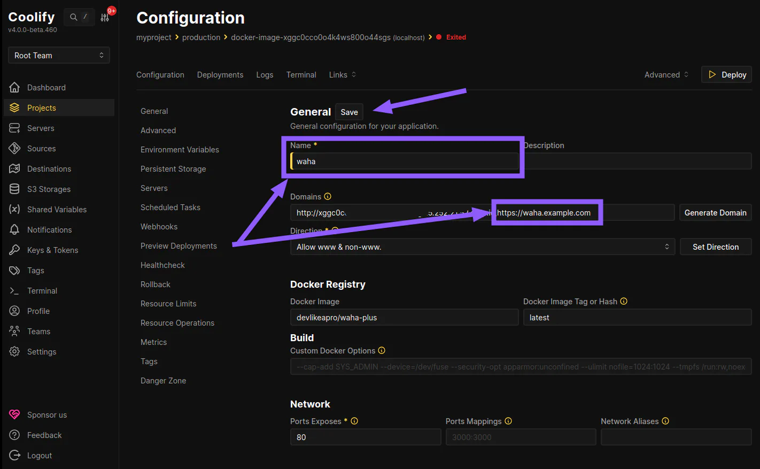Click info icon beside Custom Docker Options

pyautogui.click(x=382, y=351)
